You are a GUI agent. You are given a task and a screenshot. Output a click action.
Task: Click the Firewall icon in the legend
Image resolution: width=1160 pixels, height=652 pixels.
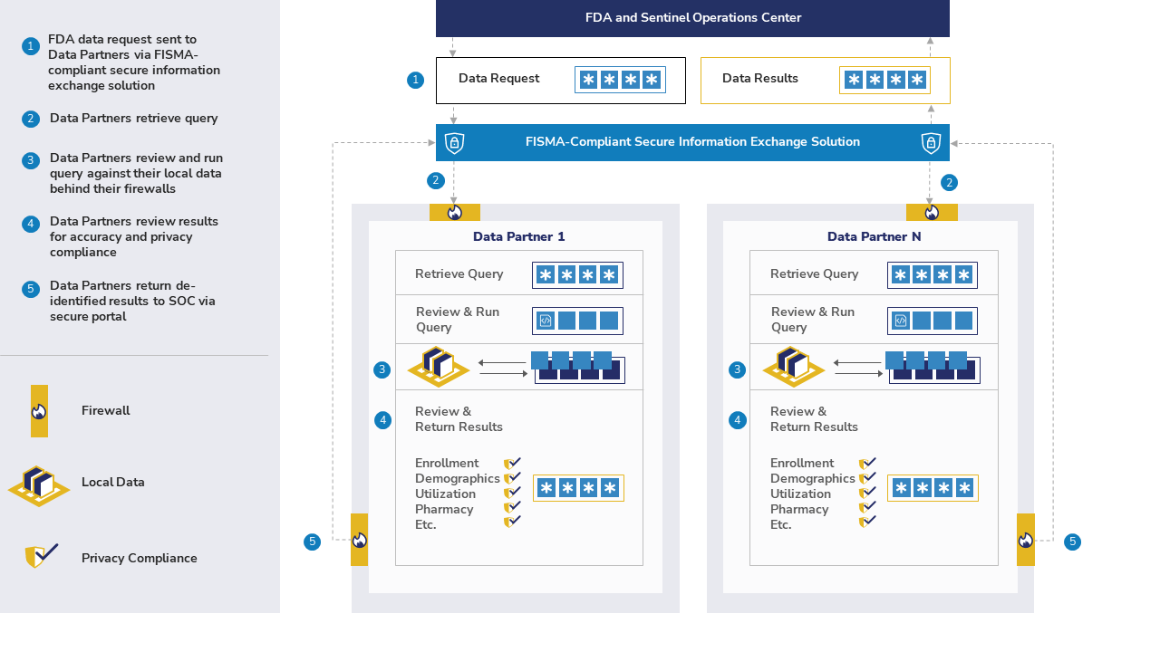[39, 411]
